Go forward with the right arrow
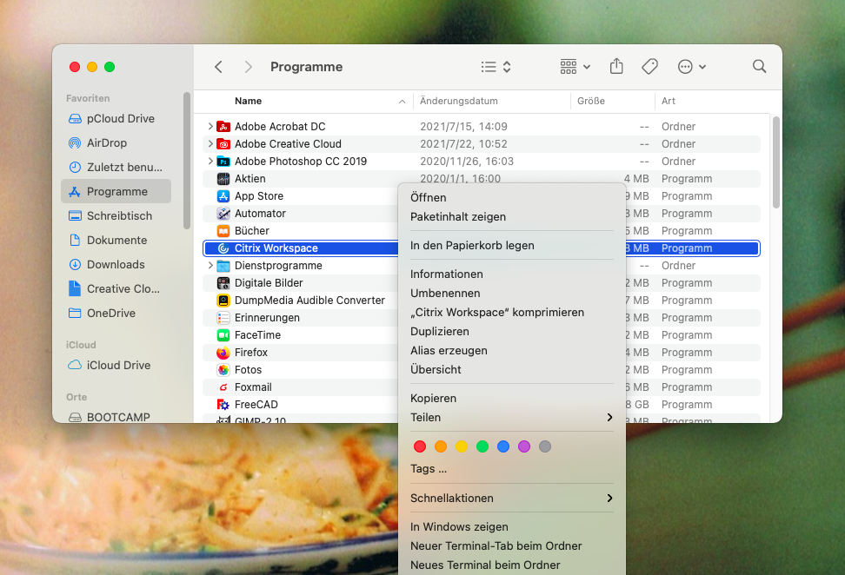Image resolution: width=845 pixels, height=575 pixels. [x=248, y=67]
